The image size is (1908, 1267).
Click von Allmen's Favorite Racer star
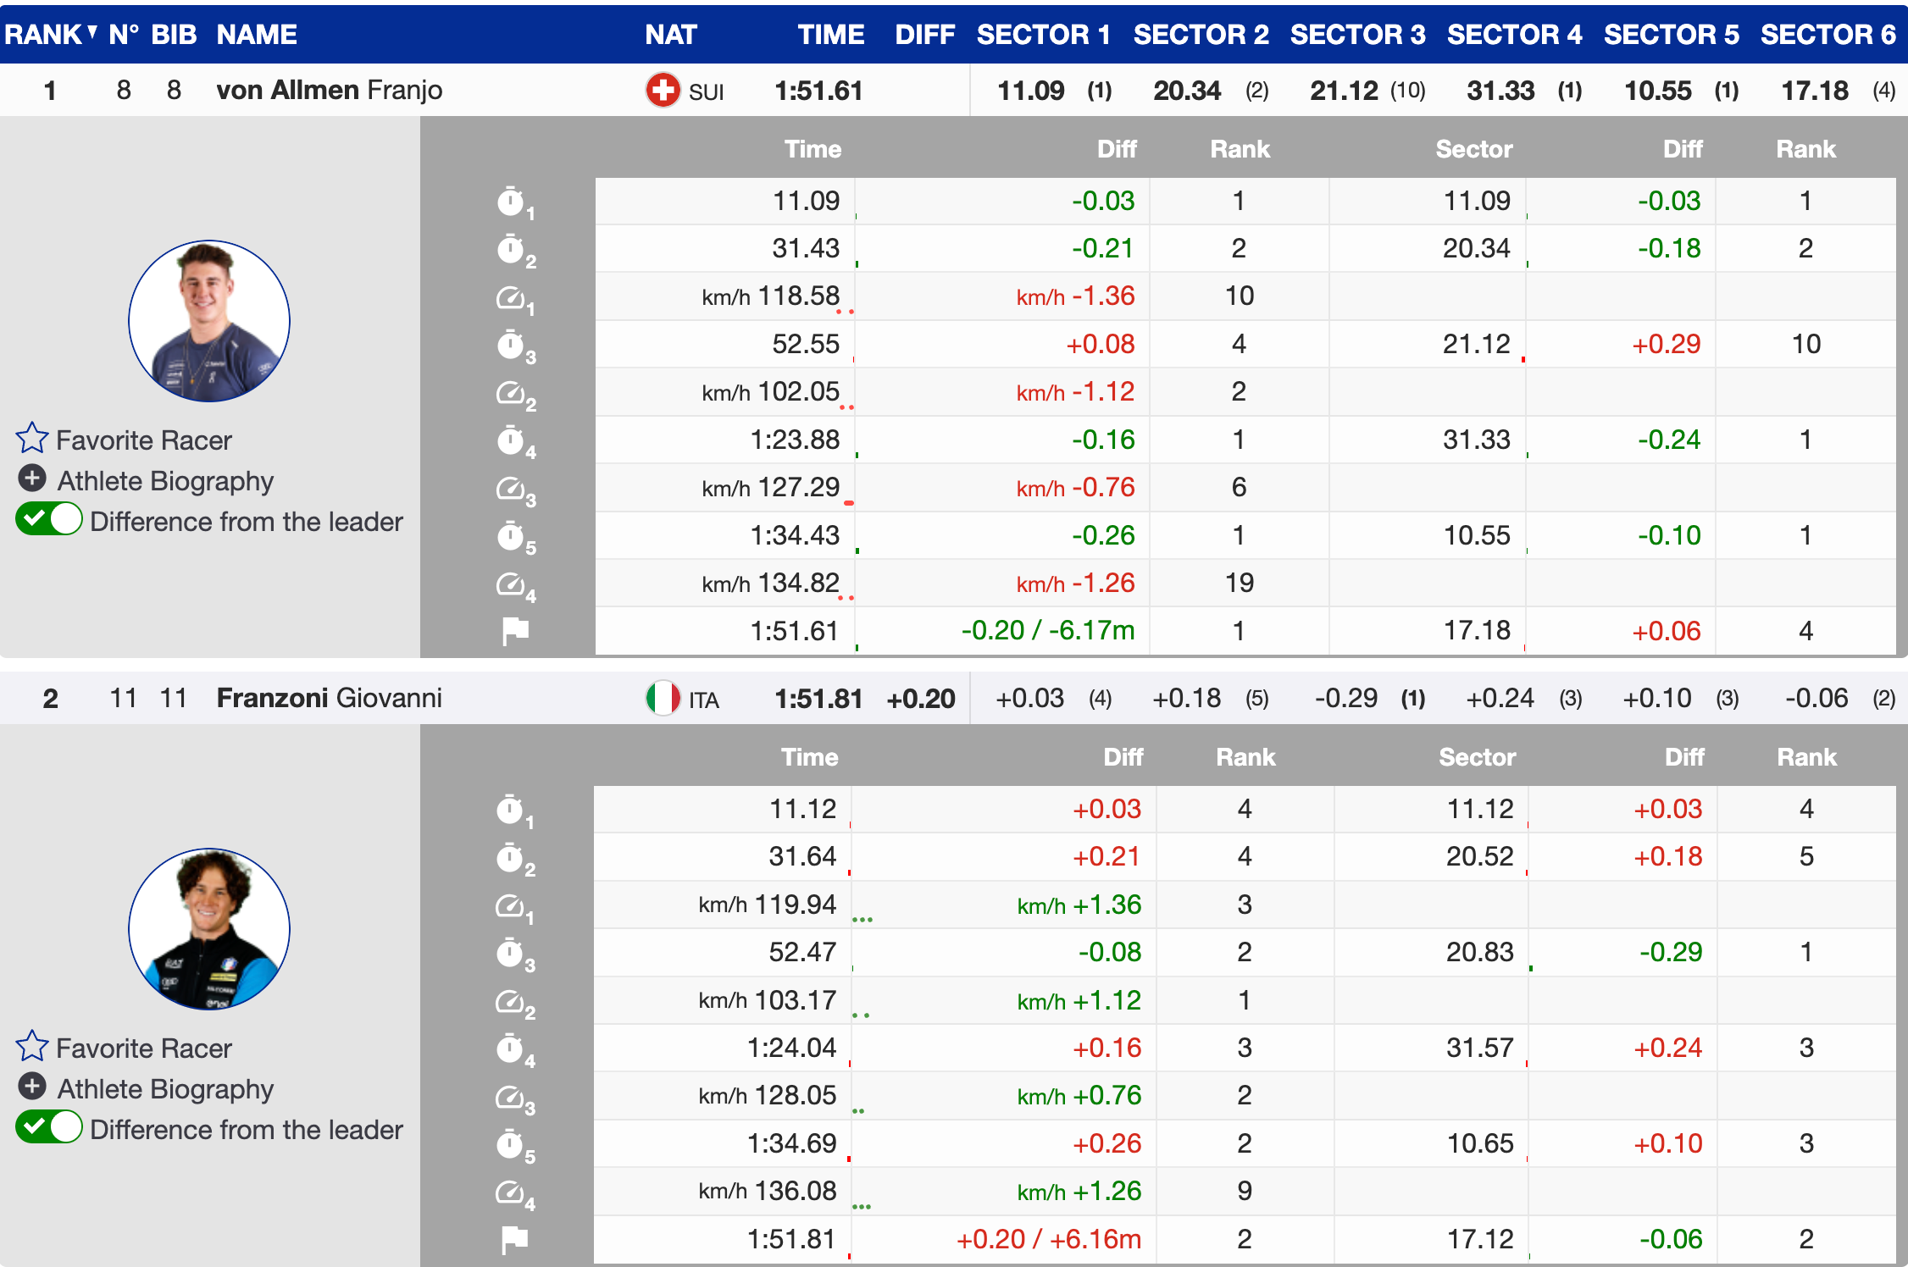(x=32, y=439)
